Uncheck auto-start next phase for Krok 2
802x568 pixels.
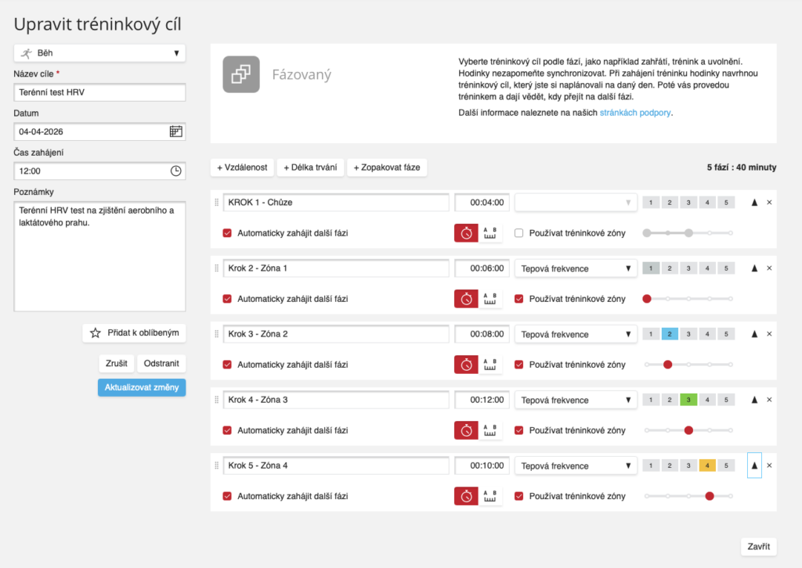pyautogui.click(x=227, y=299)
